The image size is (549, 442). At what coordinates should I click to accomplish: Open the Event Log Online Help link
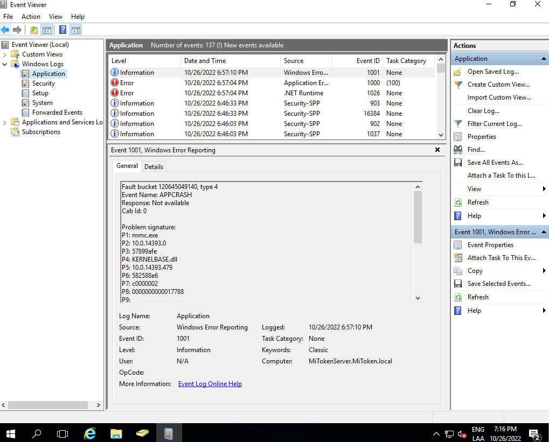pyautogui.click(x=210, y=384)
